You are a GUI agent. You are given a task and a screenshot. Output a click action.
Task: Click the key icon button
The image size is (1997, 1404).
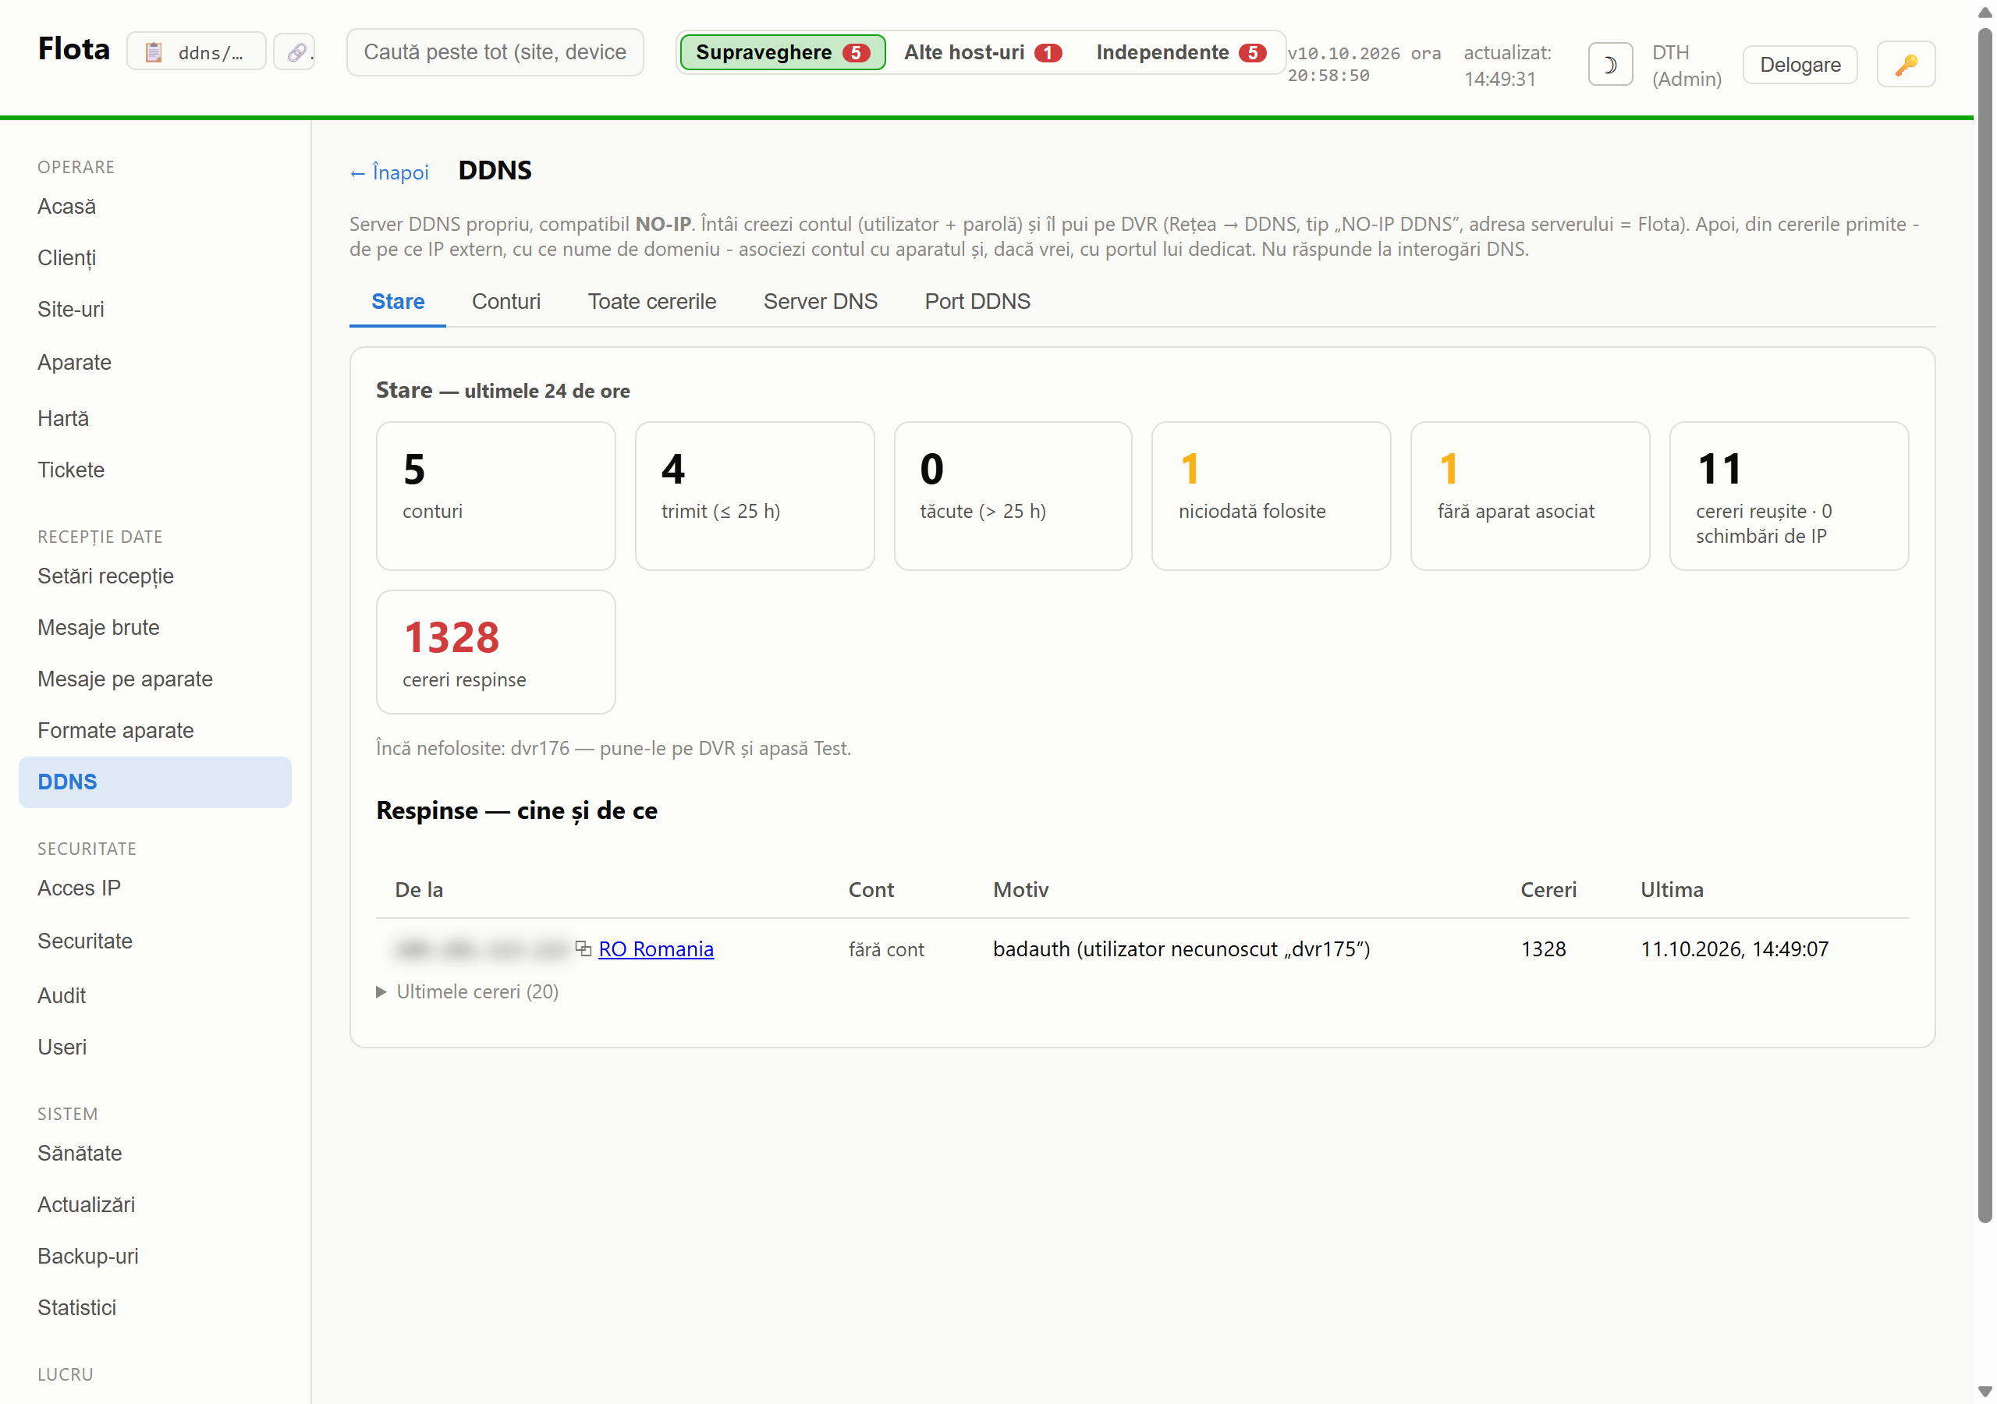click(x=1906, y=65)
